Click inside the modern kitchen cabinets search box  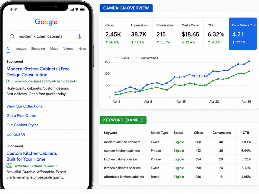(x=46, y=36)
